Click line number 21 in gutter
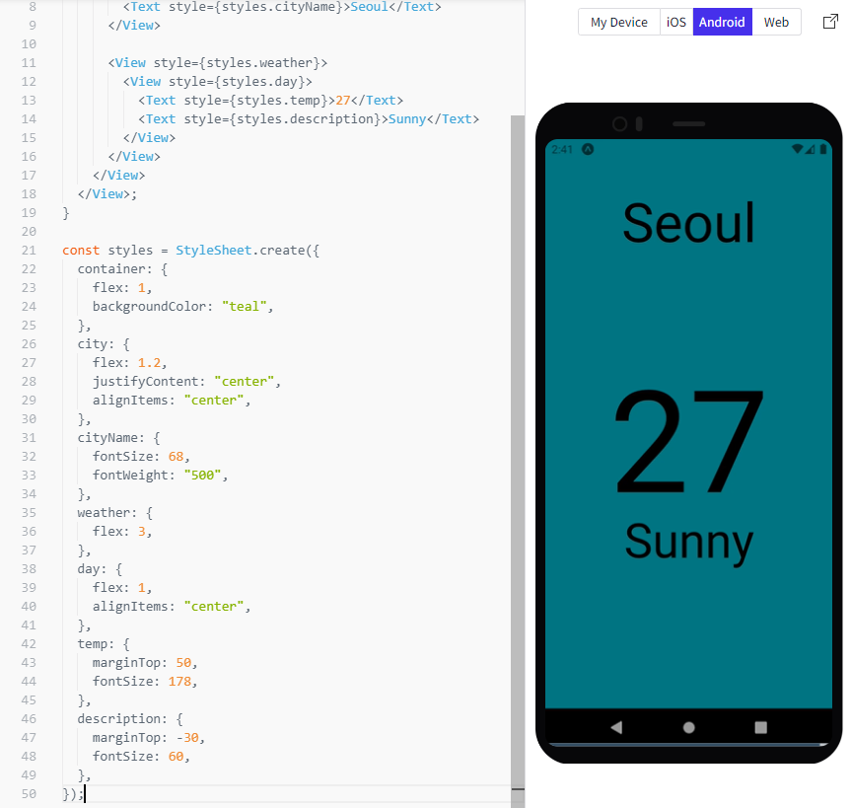This screenshot has width=851, height=808. pos(29,251)
